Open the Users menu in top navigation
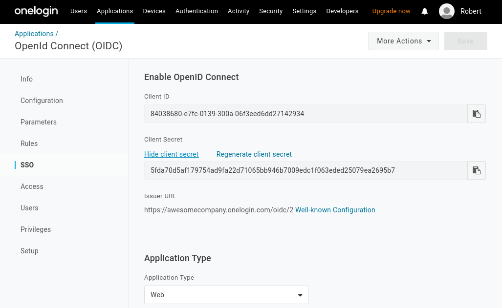Image resolution: width=502 pixels, height=308 pixels. point(78,11)
